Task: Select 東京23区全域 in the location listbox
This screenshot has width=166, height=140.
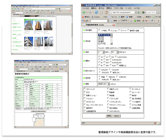Action: [x=104, y=35]
